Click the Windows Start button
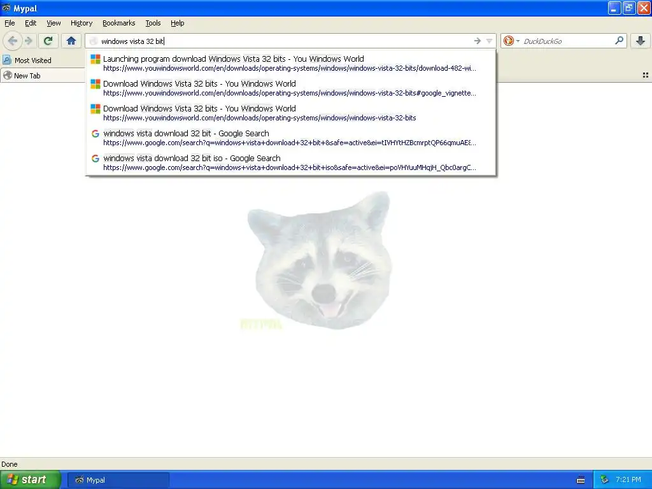652x489 pixels. tap(31, 480)
